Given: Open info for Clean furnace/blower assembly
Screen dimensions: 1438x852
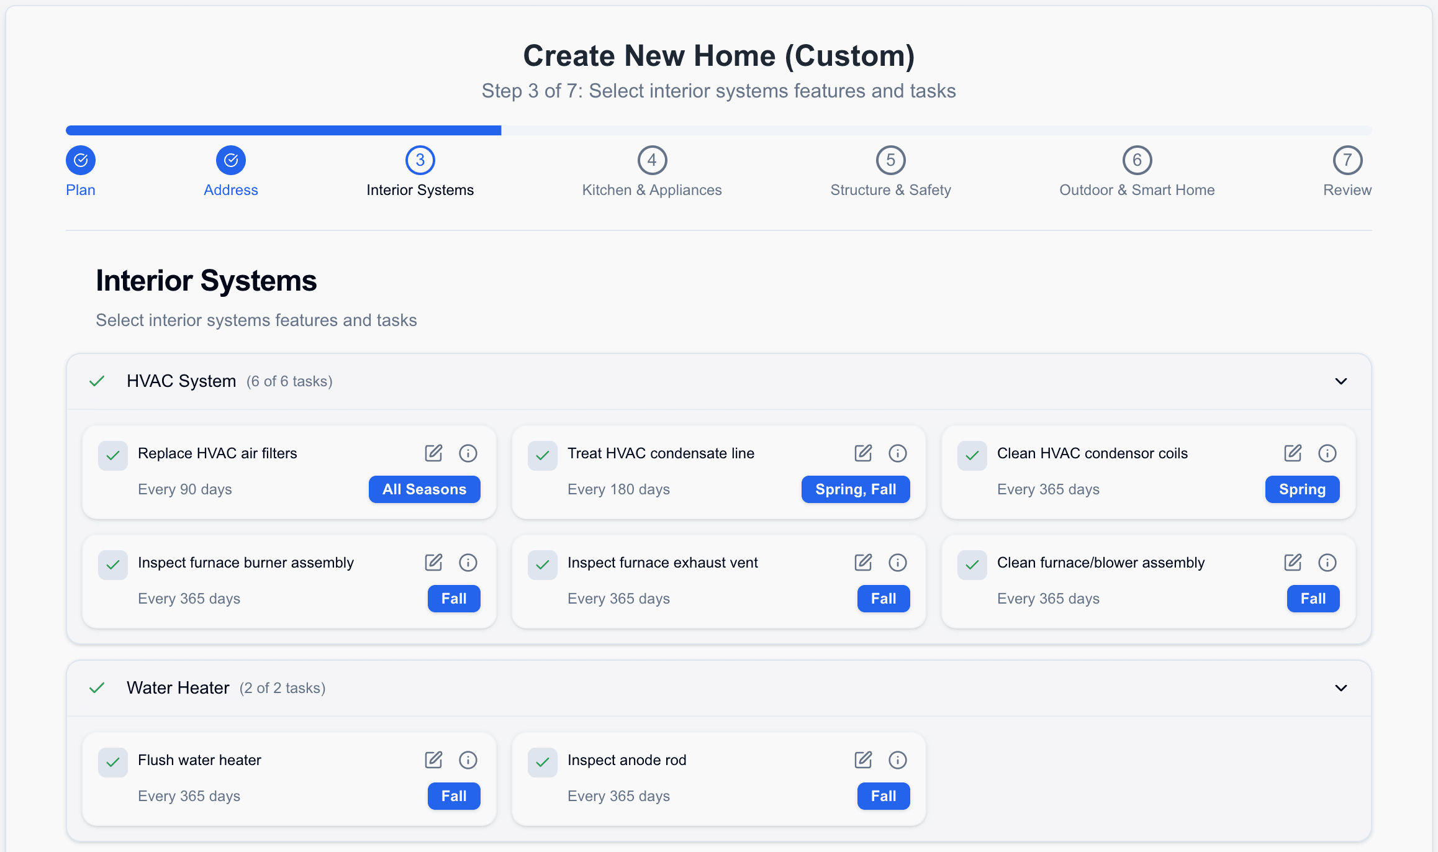Looking at the screenshot, I should [x=1327, y=563].
